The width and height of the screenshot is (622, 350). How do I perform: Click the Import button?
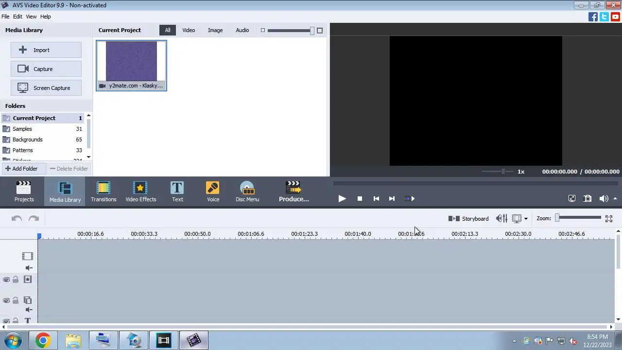(x=46, y=50)
